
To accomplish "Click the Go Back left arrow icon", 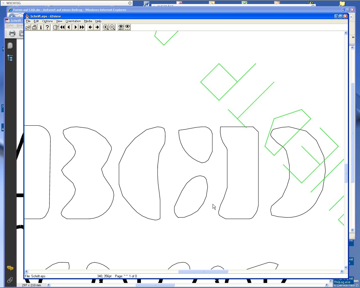I will (x=90, y=27).
